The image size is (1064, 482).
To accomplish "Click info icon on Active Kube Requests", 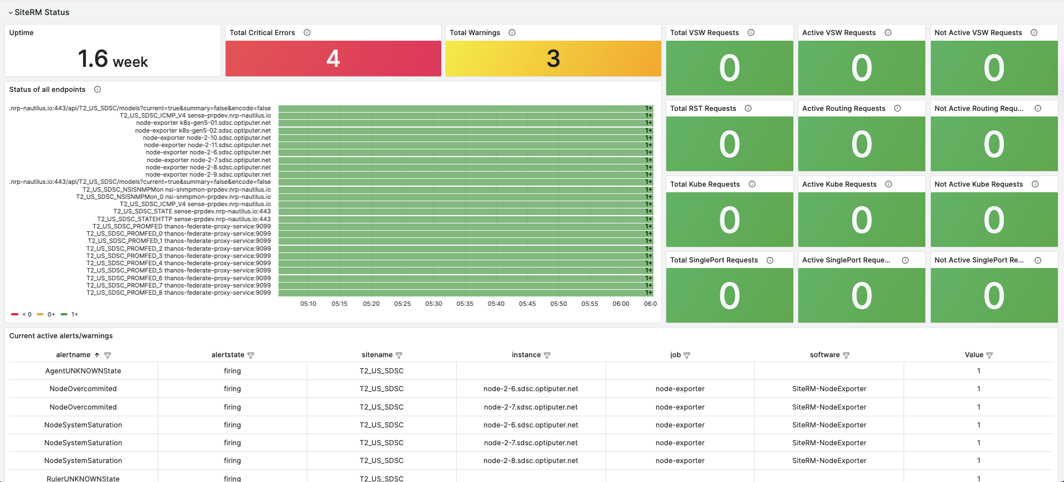I will click(x=889, y=184).
